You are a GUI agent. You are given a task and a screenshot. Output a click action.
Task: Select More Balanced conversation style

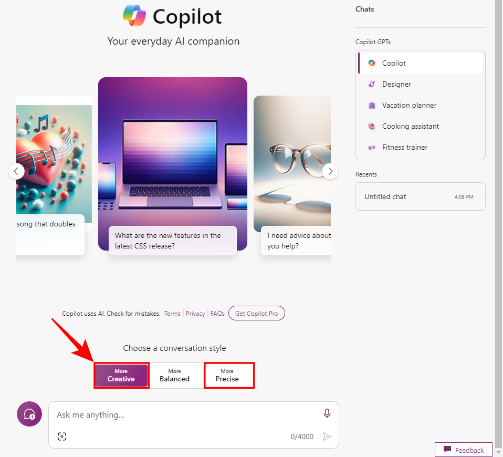click(x=174, y=375)
